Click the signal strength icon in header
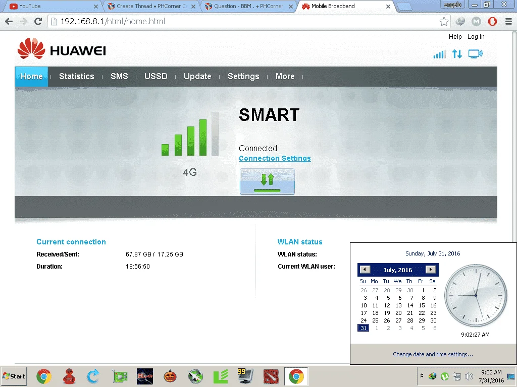The width and height of the screenshot is (517, 387). click(x=439, y=54)
